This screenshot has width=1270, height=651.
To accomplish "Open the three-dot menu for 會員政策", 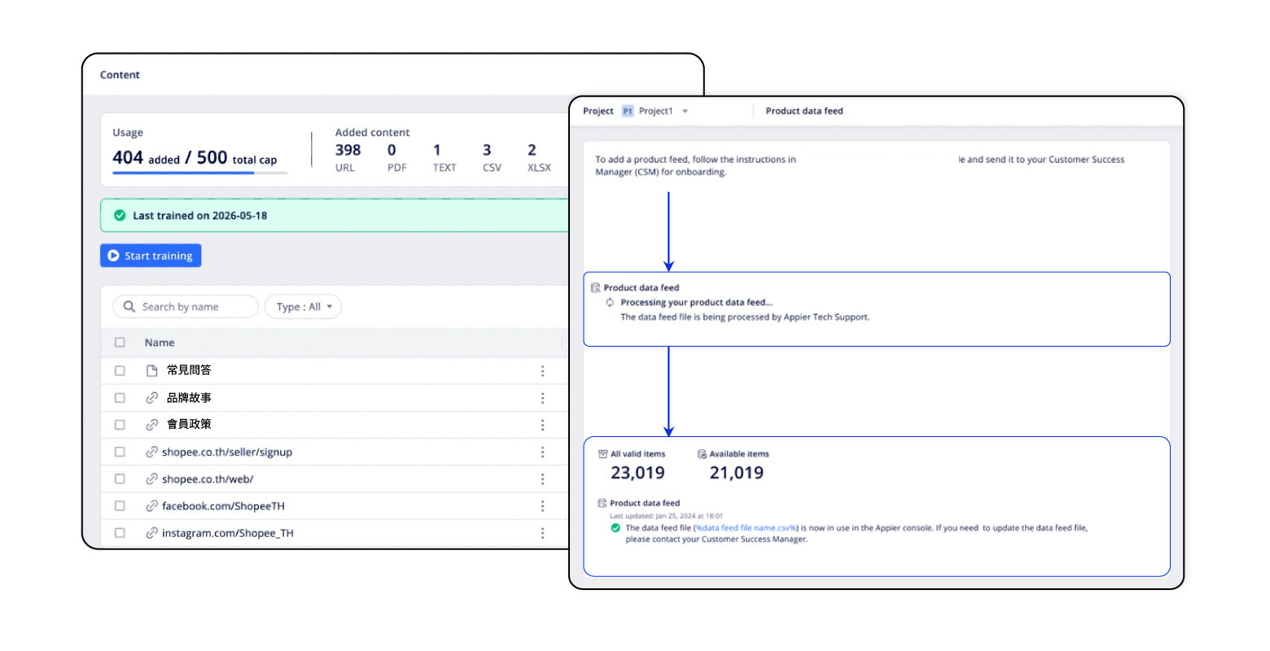I will 542,425.
